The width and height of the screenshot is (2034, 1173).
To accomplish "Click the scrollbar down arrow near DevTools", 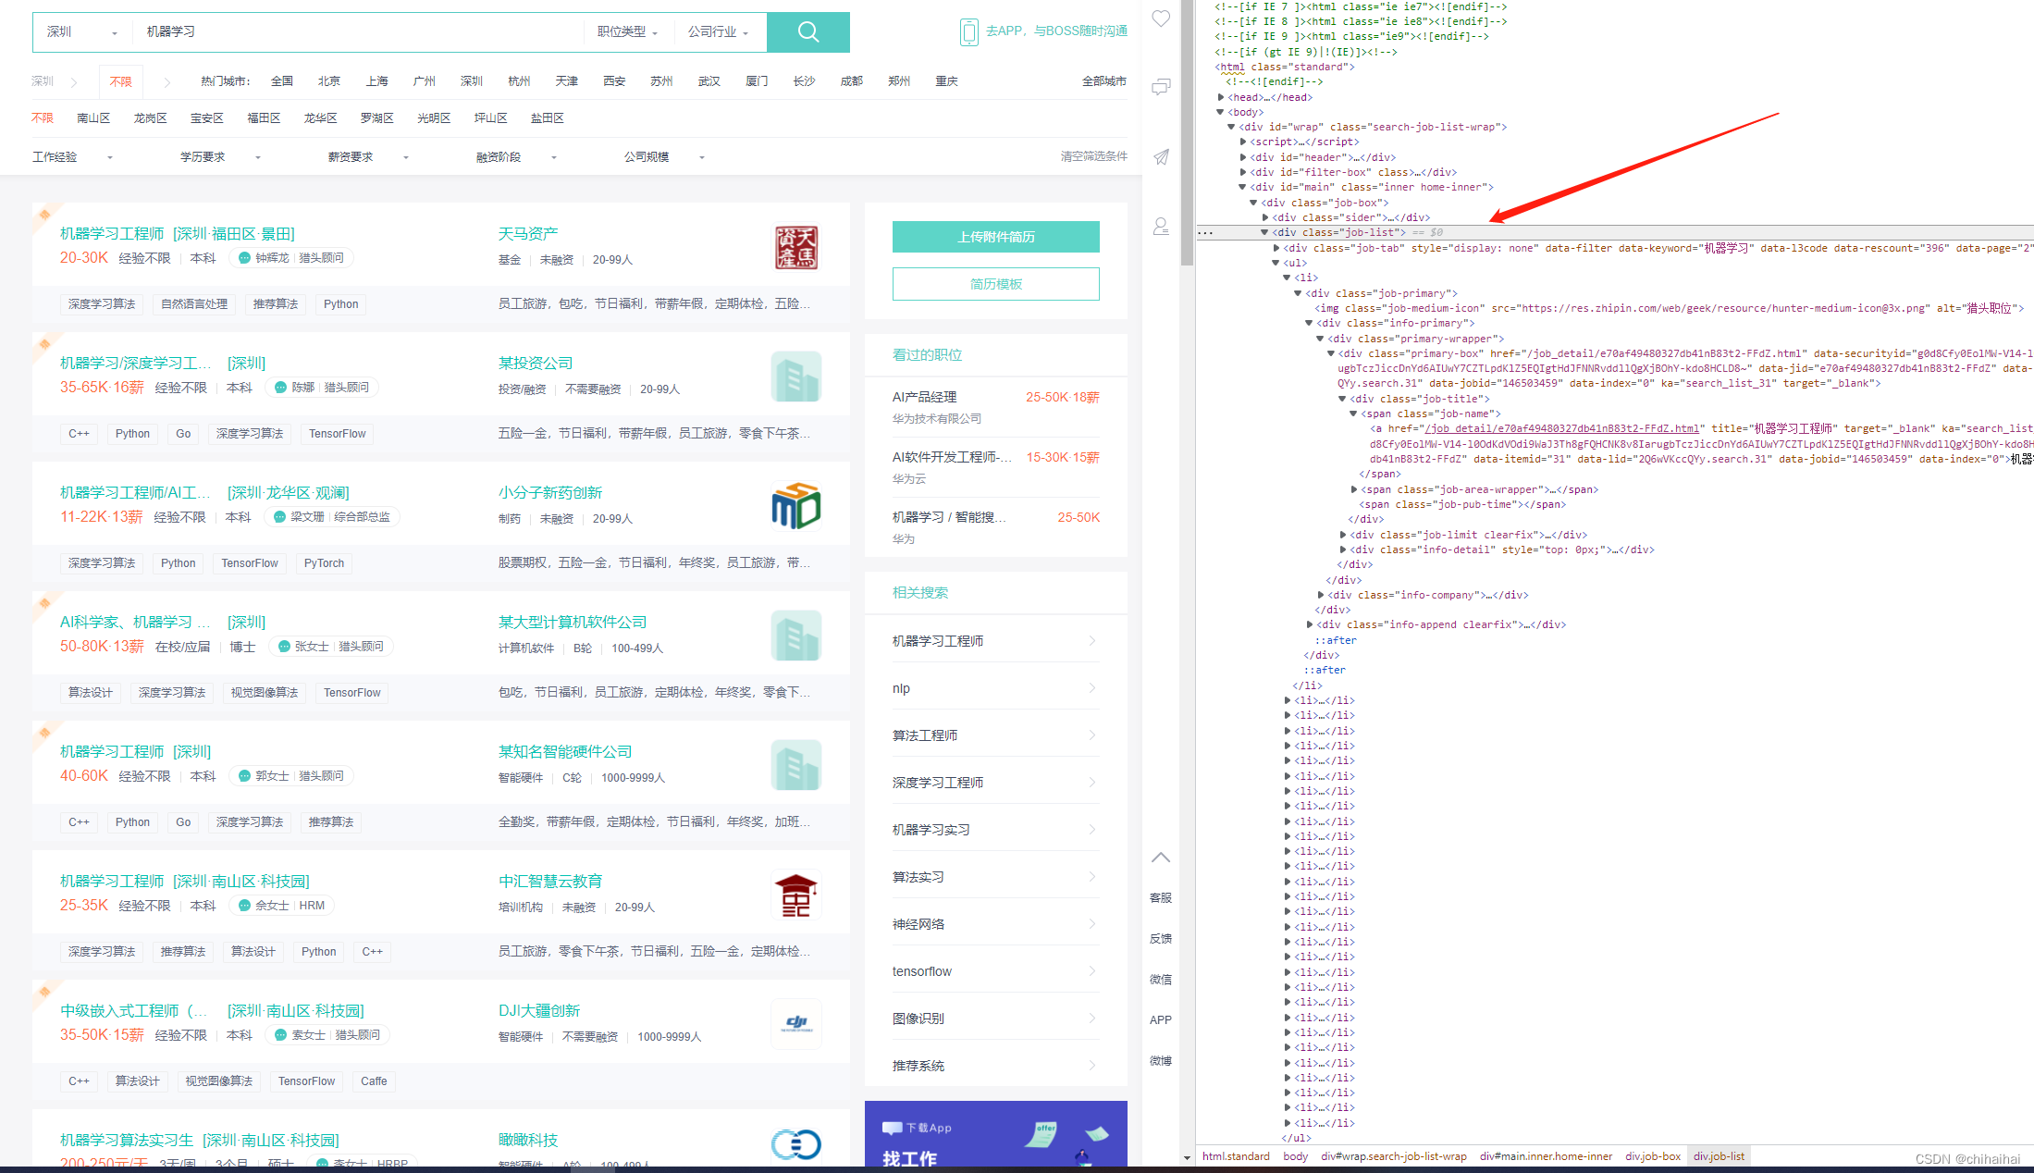I will [x=1187, y=1157].
